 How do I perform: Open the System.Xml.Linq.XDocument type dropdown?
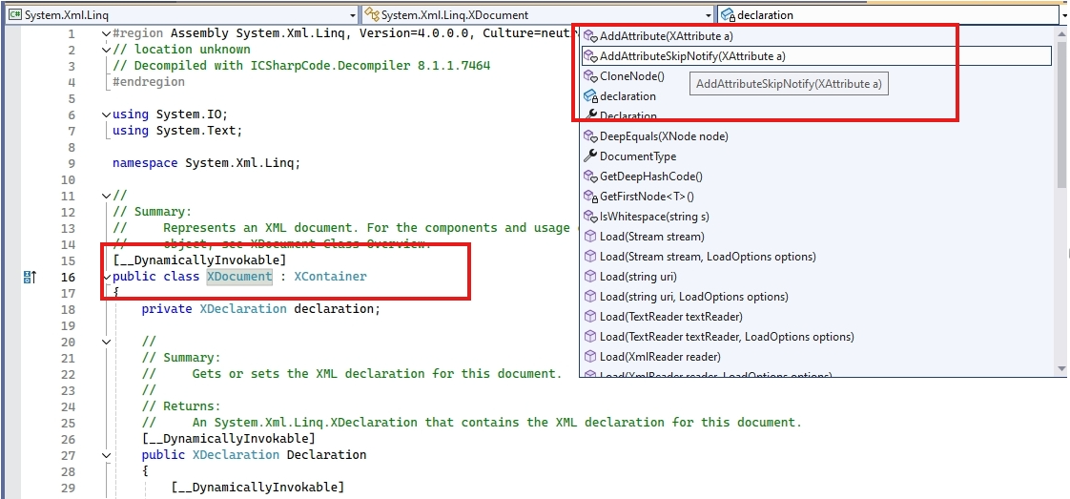tap(707, 15)
